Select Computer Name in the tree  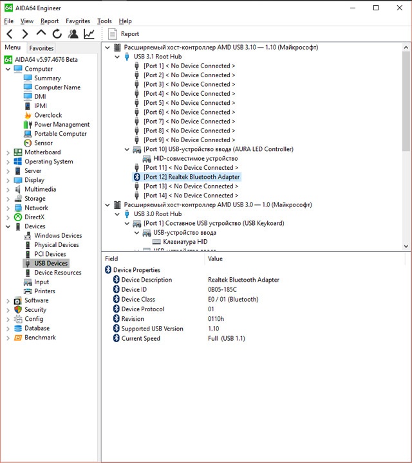[57, 87]
